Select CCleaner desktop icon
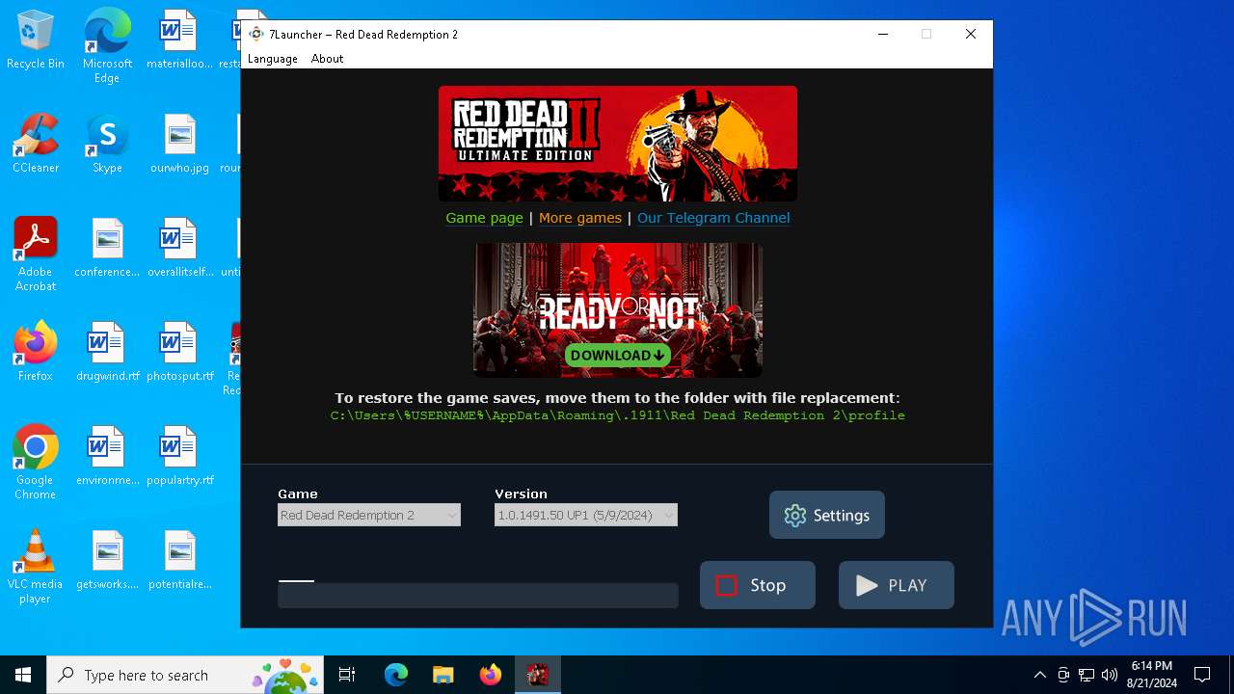Viewport: 1234px width, 694px height. click(36, 144)
